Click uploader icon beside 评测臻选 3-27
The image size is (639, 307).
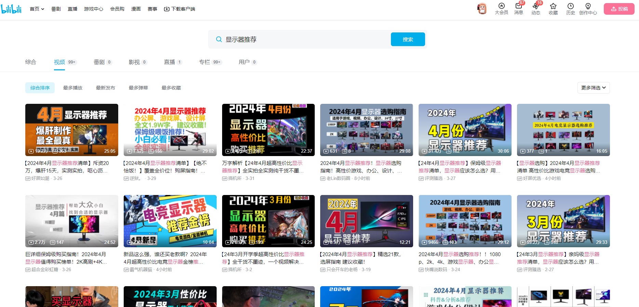pos(421,179)
